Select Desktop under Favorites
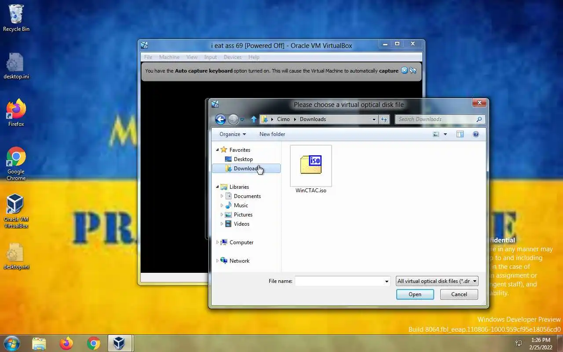The image size is (563, 352). tap(243, 159)
